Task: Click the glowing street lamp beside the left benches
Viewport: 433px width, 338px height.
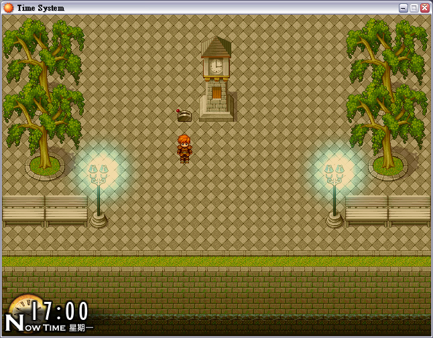Action: tap(99, 195)
